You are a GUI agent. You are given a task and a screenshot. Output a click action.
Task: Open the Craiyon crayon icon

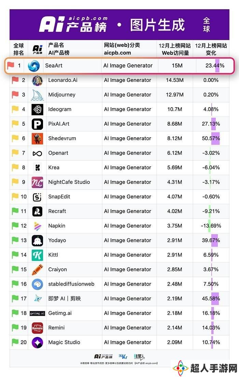coord(38,270)
